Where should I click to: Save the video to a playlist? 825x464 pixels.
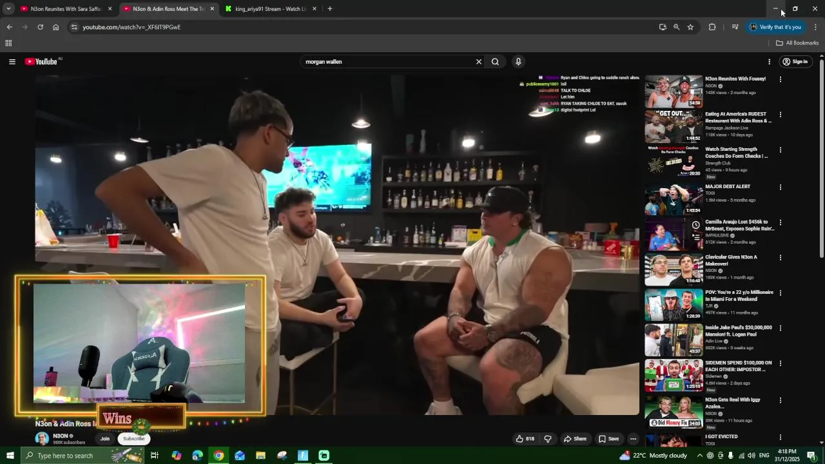click(608, 439)
